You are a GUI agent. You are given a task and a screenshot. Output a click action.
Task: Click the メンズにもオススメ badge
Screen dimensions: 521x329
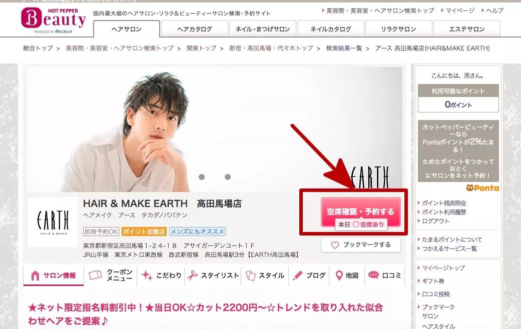click(x=197, y=231)
